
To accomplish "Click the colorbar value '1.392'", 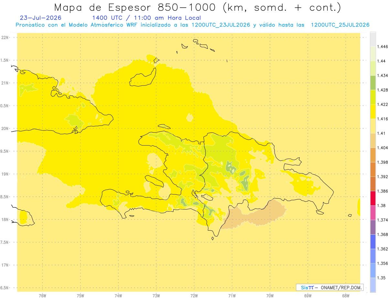I will pyautogui.click(x=383, y=177).
